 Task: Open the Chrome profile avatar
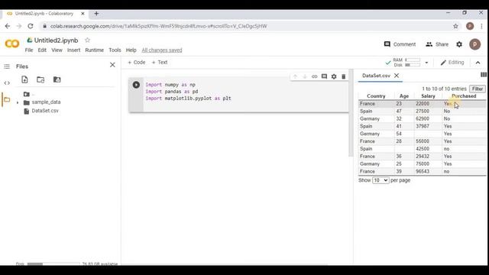click(470, 26)
